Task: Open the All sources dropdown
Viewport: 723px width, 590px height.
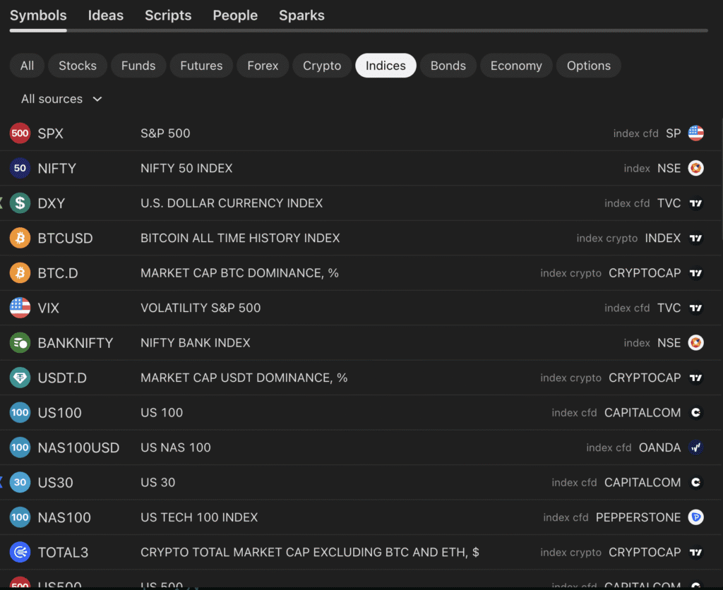Action: pyautogui.click(x=61, y=99)
